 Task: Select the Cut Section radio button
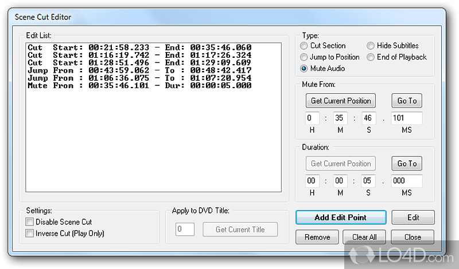304,46
